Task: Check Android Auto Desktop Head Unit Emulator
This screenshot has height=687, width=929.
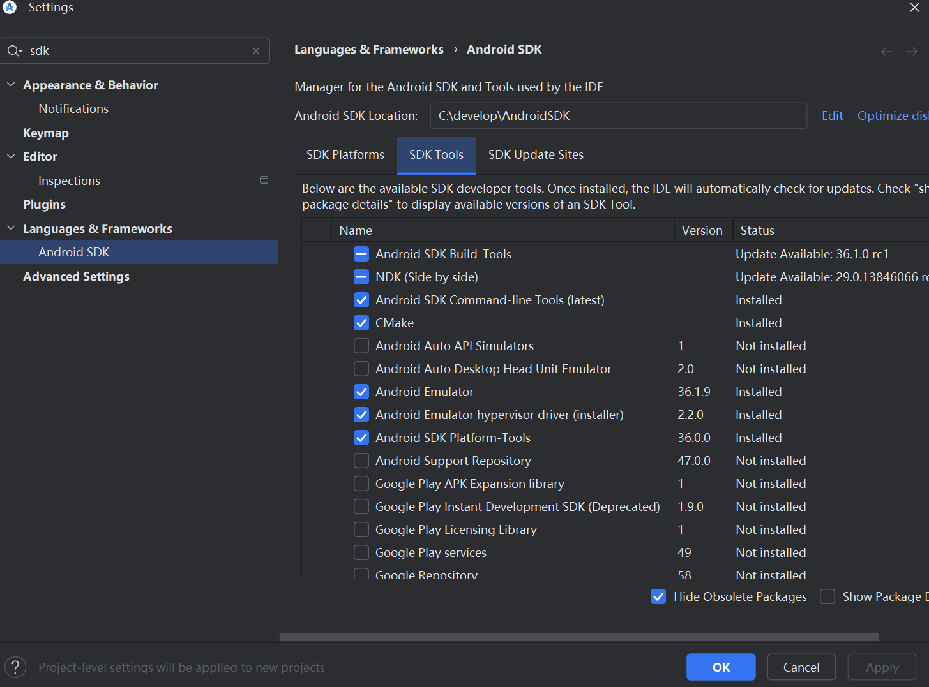Action: click(361, 369)
